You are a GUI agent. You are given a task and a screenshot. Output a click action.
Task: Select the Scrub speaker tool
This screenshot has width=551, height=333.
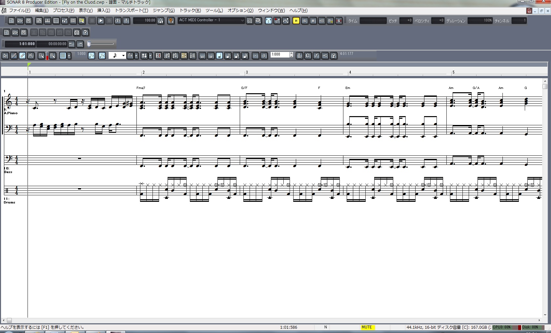pyautogui.click(x=31, y=56)
